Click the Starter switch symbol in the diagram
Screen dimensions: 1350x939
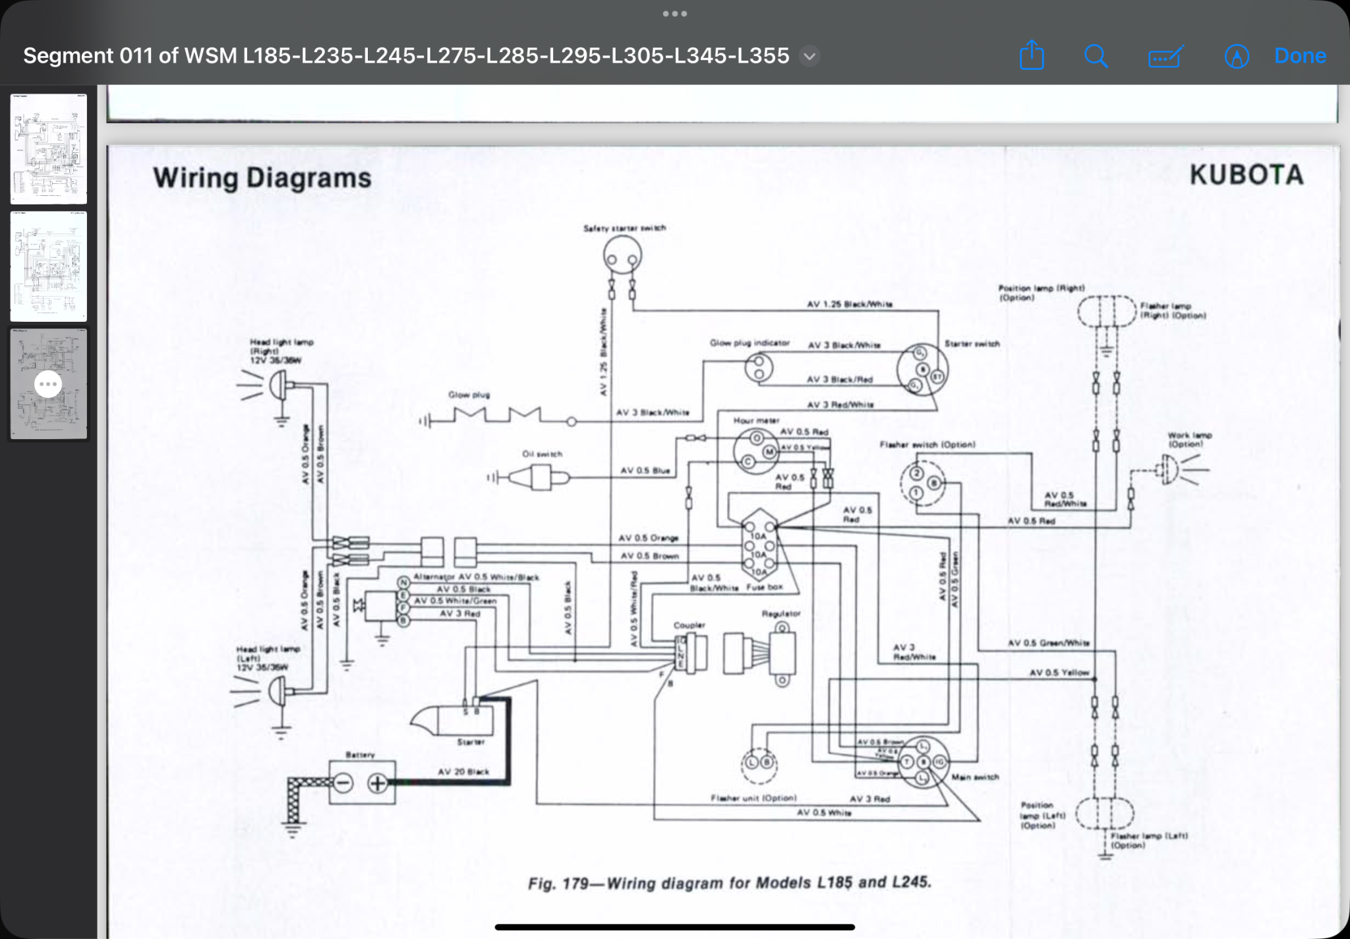(x=922, y=369)
